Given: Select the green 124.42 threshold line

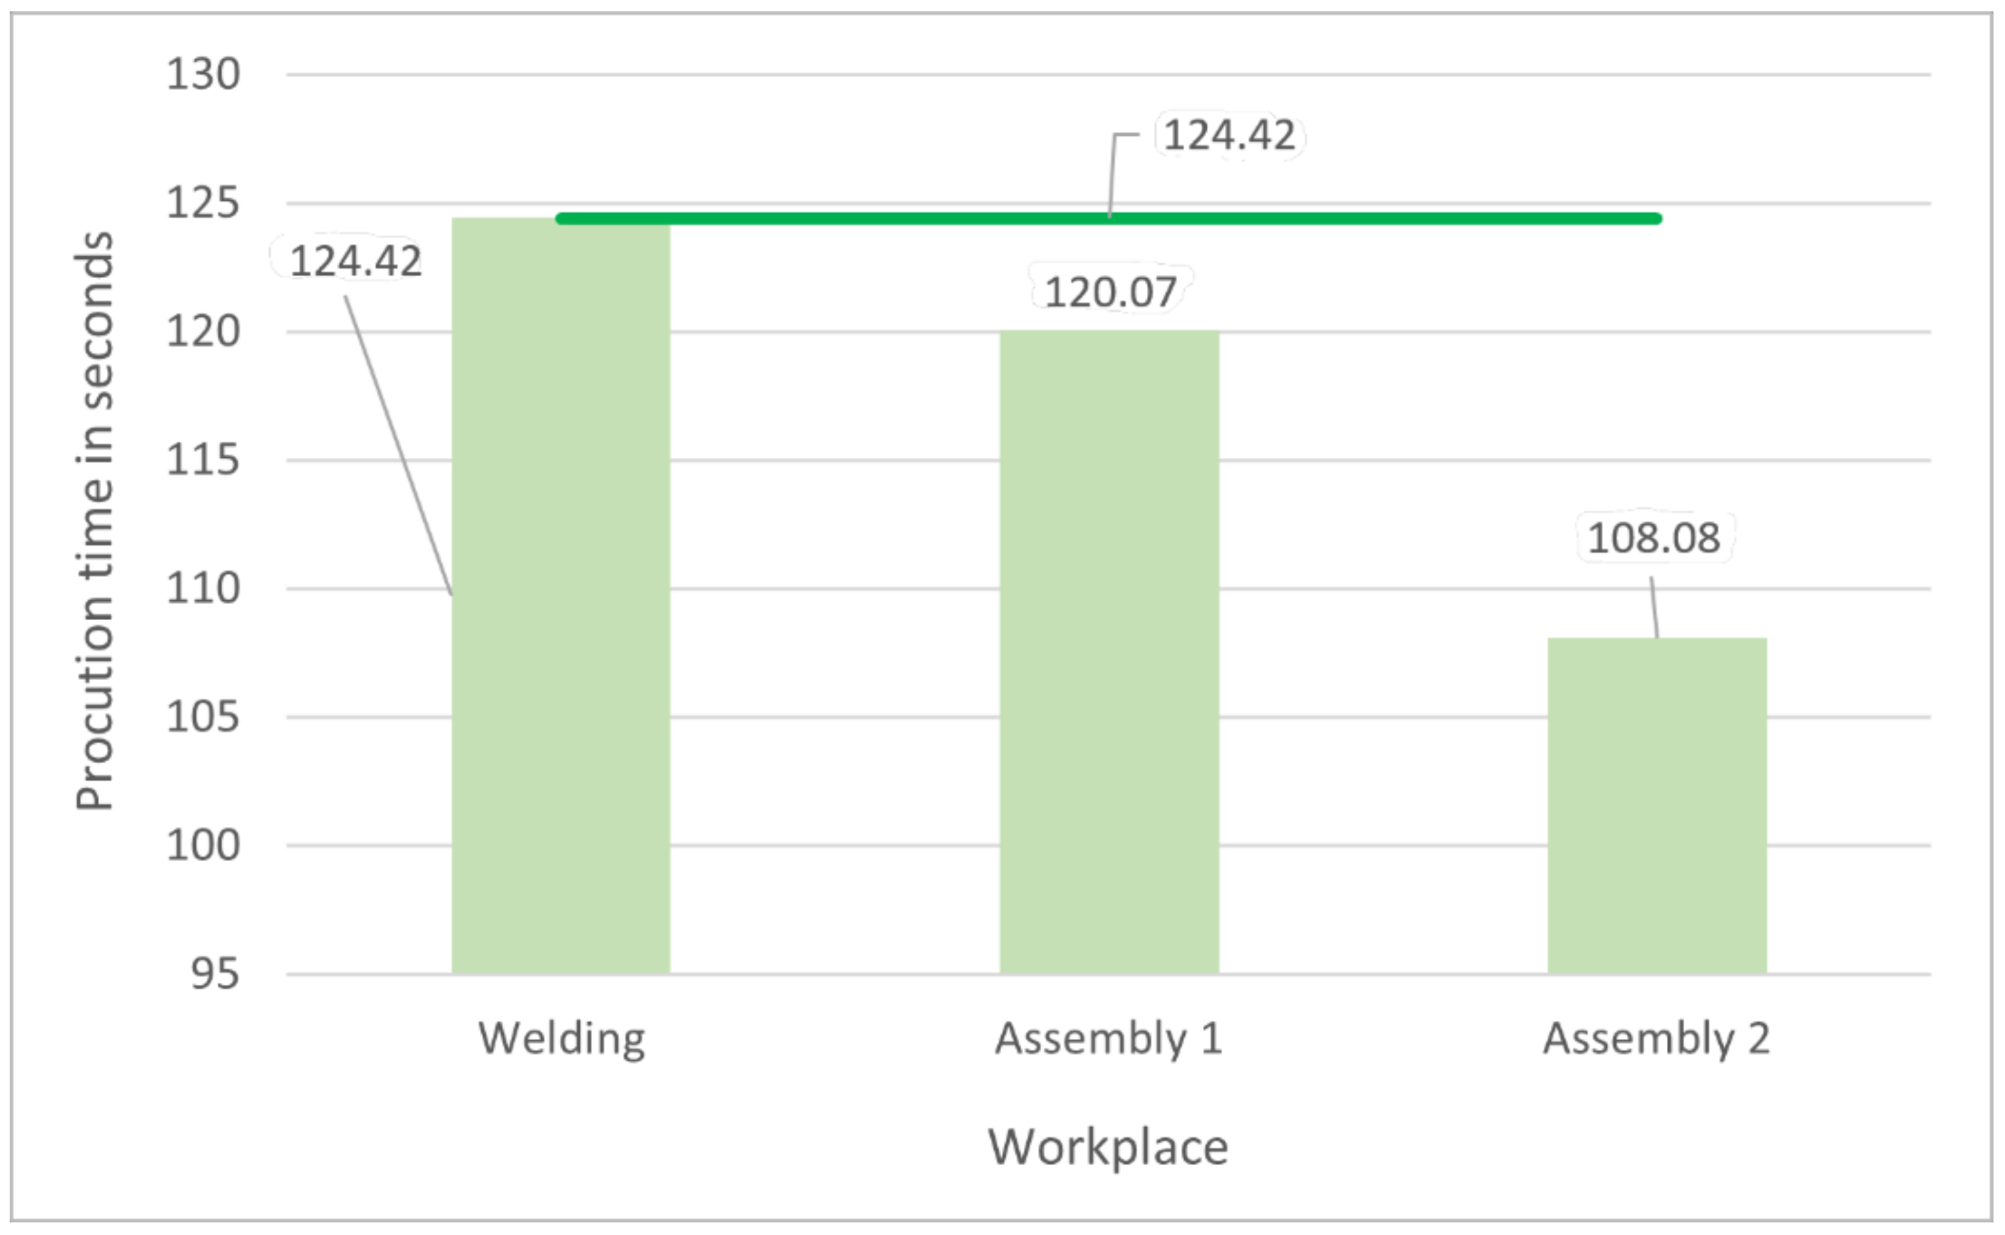Looking at the screenshot, I should pyautogui.click(x=1389, y=218).
